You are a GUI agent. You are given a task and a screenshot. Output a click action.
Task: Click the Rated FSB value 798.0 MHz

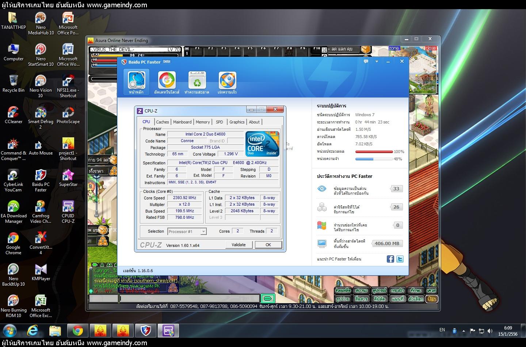(185, 217)
